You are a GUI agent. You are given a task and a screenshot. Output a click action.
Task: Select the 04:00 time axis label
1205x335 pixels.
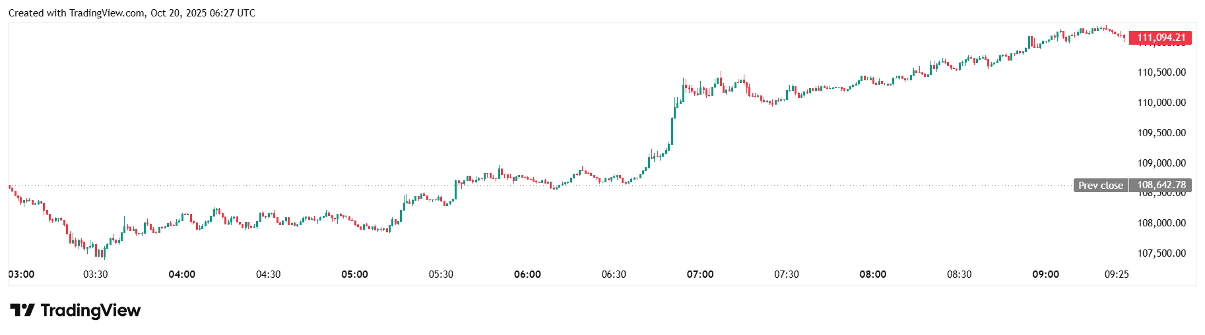[x=181, y=274]
